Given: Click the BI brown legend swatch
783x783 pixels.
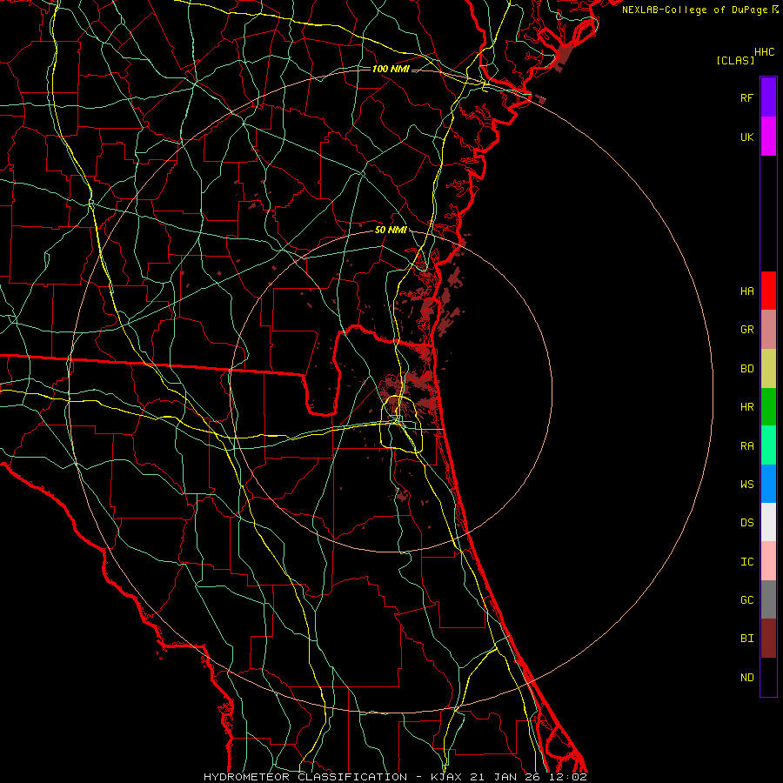Looking at the screenshot, I should (768, 639).
